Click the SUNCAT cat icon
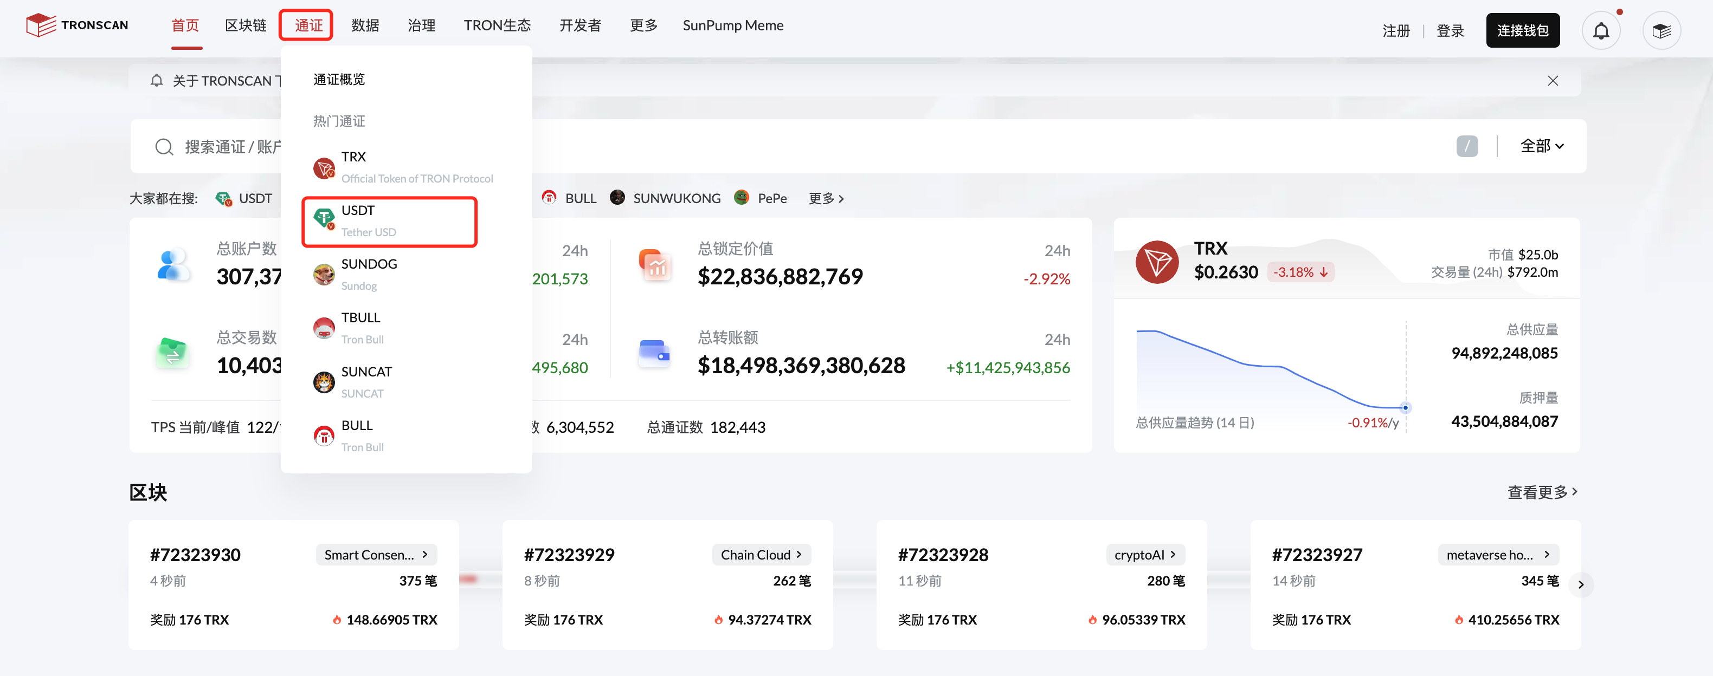This screenshot has height=676, width=1713. coord(324,382)
